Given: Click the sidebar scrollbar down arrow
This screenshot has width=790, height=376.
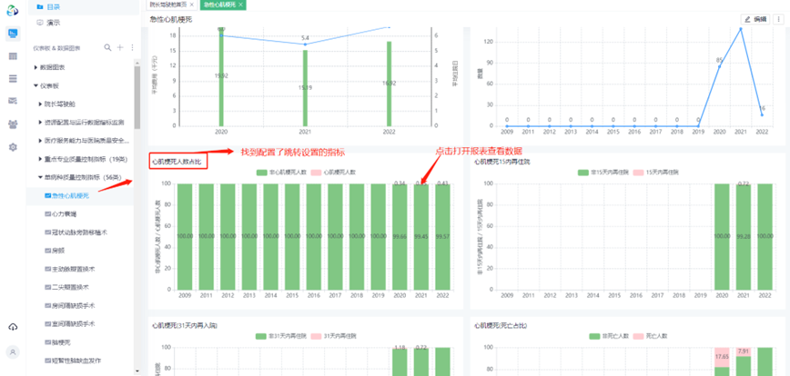Looking at the screenshot, I should click(x=137, y=371).
